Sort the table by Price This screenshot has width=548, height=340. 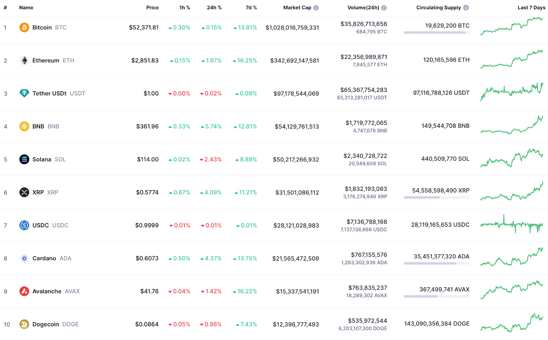(x=152, y=8)
